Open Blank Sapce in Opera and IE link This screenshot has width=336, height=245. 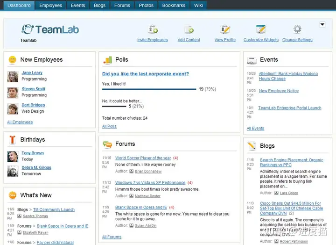[63, 226]
